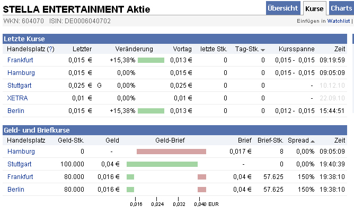The width and height of the screenshot is (354, 207).
Task: Open Stuttgart in Geld- und Briefkurse table
Action: (x=20, y=164)
